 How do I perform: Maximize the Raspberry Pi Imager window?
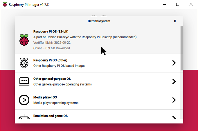[178, 5]
